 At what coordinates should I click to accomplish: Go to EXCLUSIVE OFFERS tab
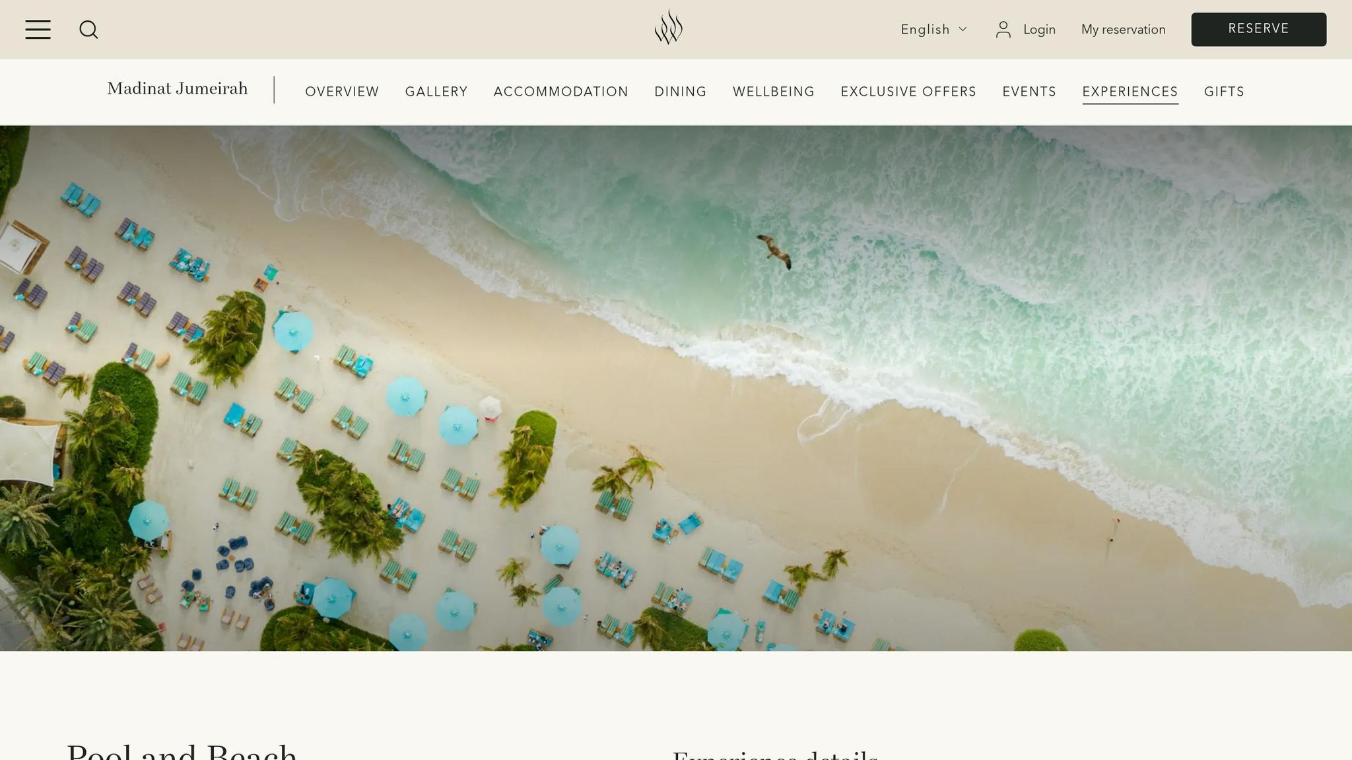(908, 92)
